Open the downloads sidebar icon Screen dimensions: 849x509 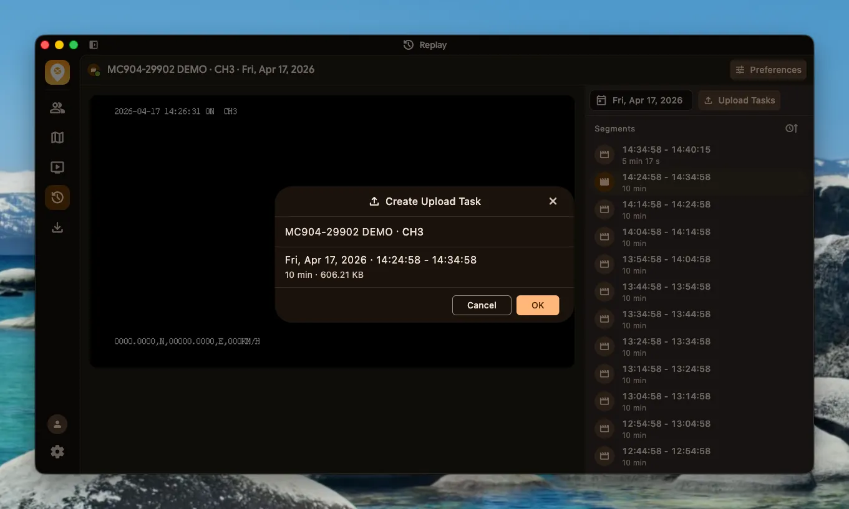pos(57,227)
